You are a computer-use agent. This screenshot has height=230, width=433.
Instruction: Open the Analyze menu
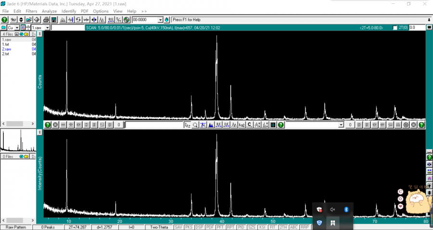click(x=49, y=11)
